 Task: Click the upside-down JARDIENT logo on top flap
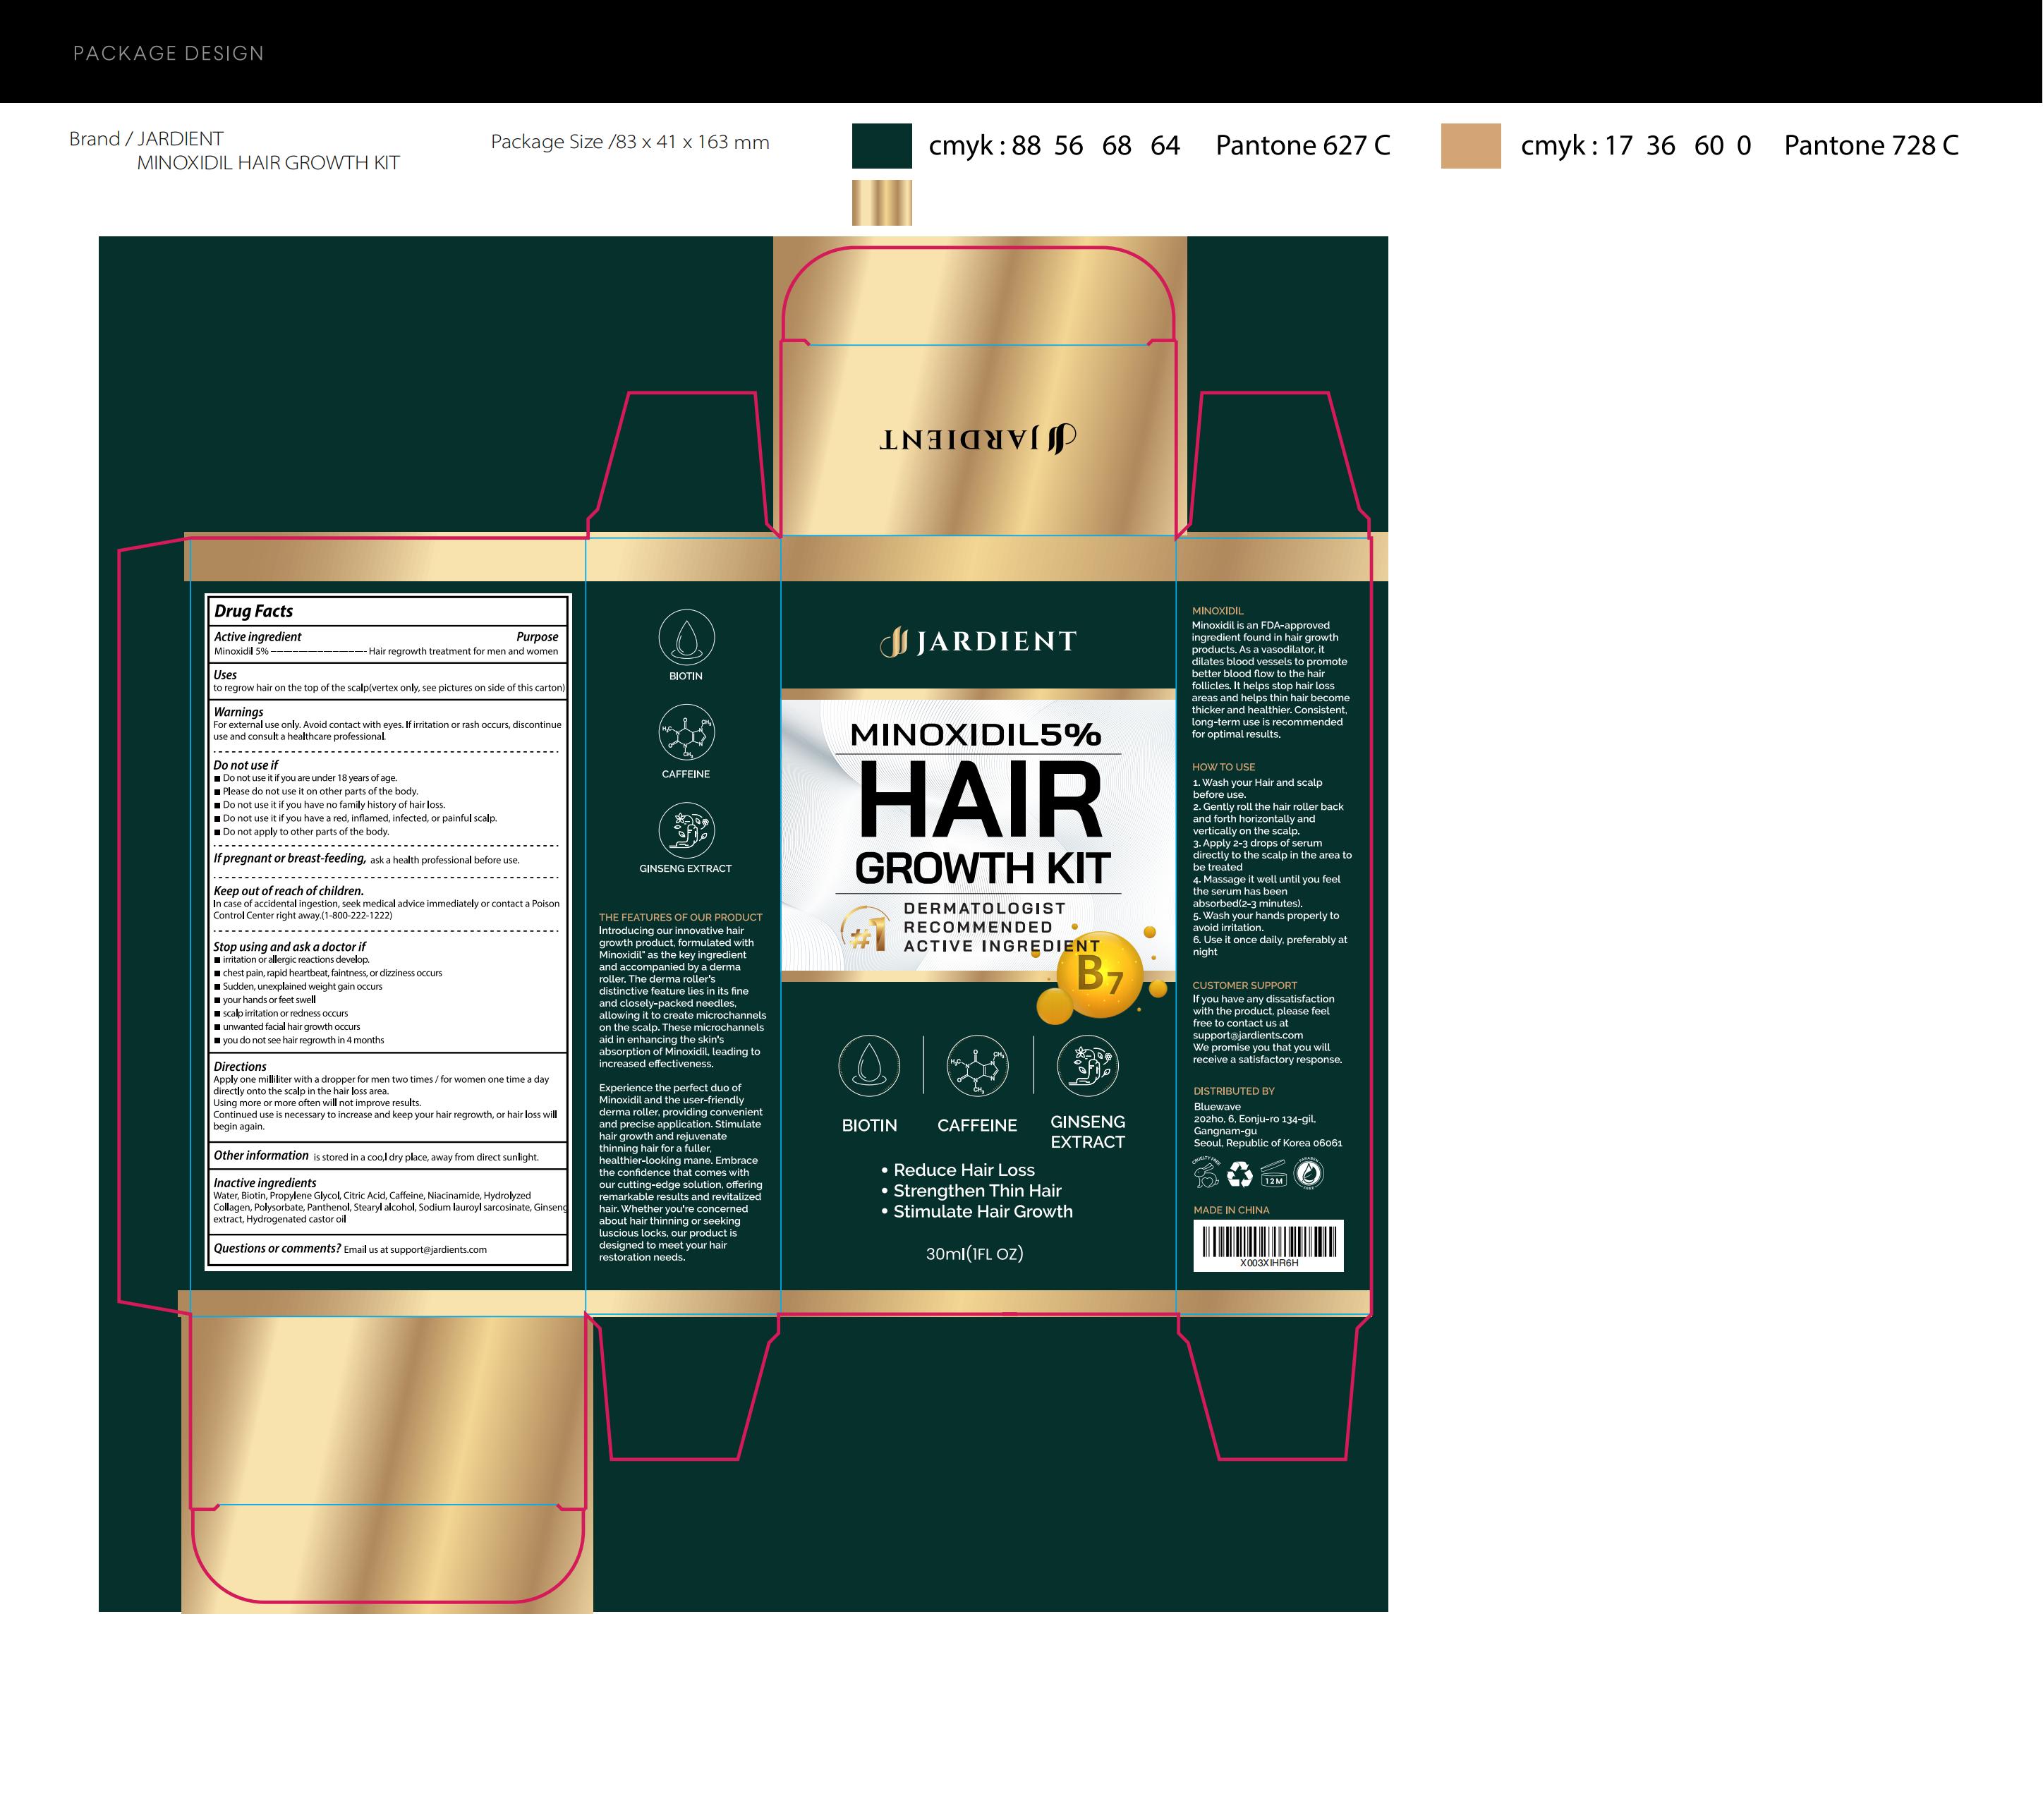[978, 438]
